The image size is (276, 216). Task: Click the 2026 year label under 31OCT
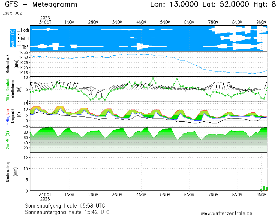tap(45, 199)
